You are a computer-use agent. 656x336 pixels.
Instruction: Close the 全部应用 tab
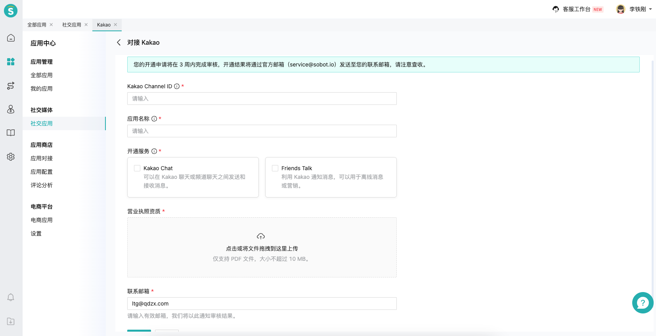51,25
